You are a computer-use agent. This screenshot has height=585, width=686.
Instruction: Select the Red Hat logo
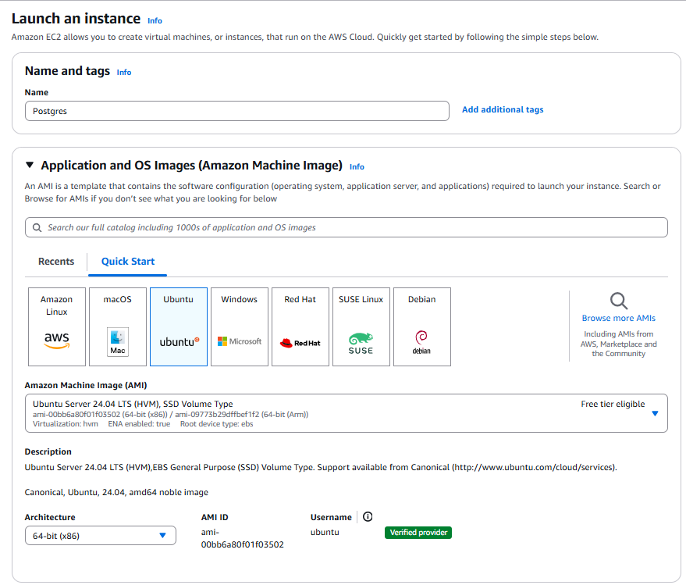tap(300, 341)
